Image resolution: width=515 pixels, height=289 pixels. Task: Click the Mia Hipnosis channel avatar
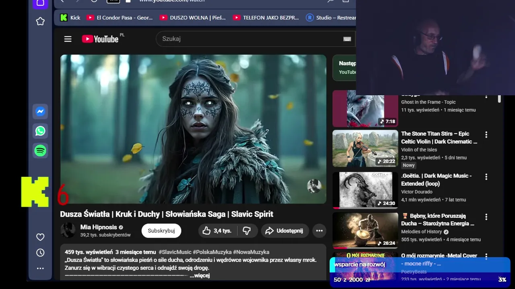coord(68,230)
